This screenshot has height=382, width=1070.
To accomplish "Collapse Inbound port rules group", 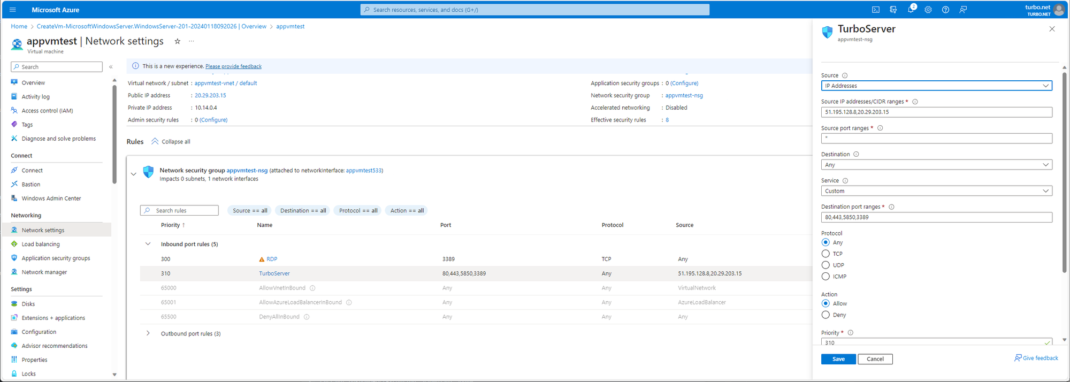I will pyautogui.click(x=148, y=244).
